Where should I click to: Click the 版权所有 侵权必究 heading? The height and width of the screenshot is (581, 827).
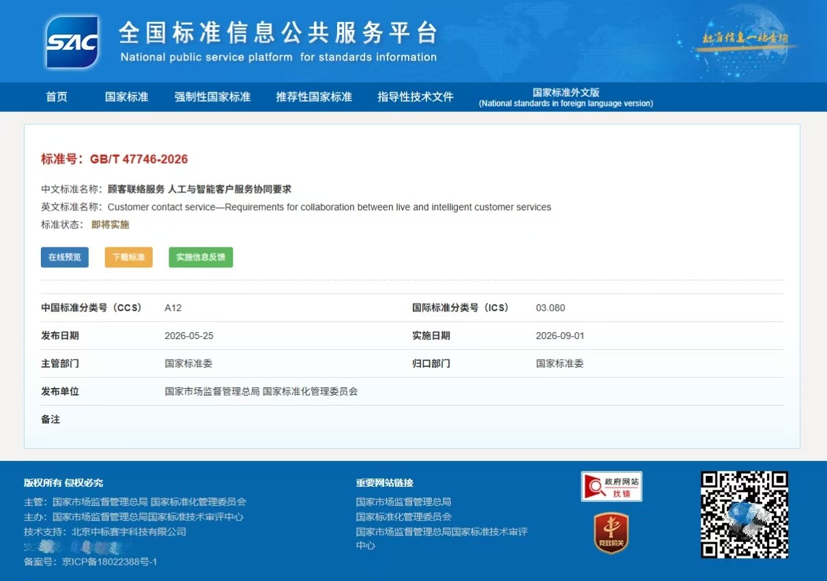(x=63, y=483)
